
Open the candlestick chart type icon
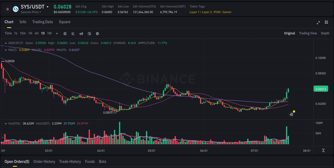[x=81, y=34]
